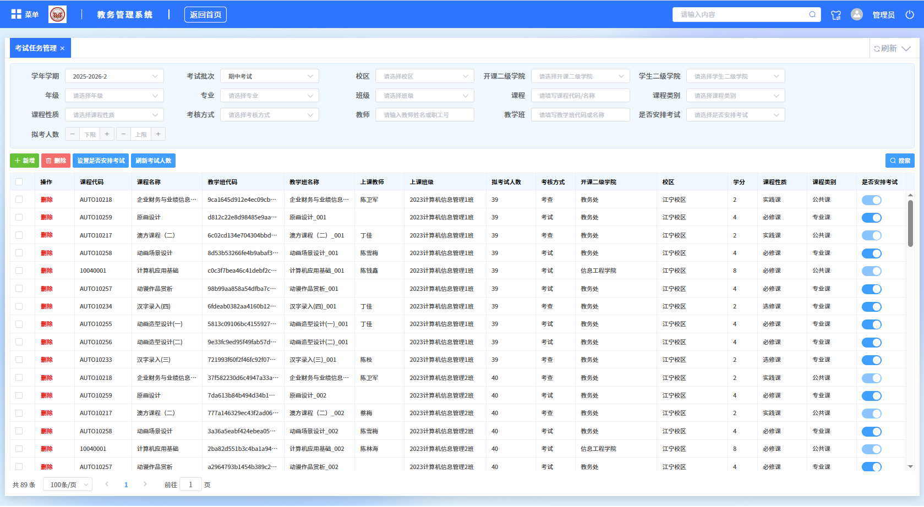Toggle the select-all header checkbox
Viewport: 924px width, 507px height.
(x=19, y=182)
